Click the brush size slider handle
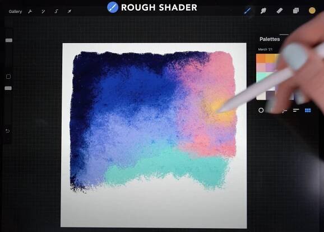This screenshot has width=324, height=232. pyautogui.click(x=8, y=40)
